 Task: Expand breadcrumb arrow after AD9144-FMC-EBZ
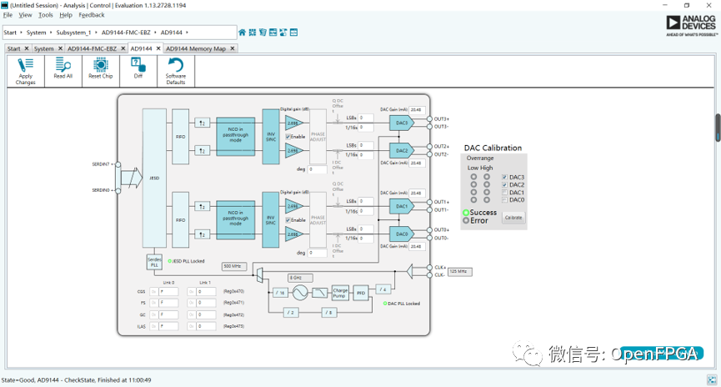156,33
